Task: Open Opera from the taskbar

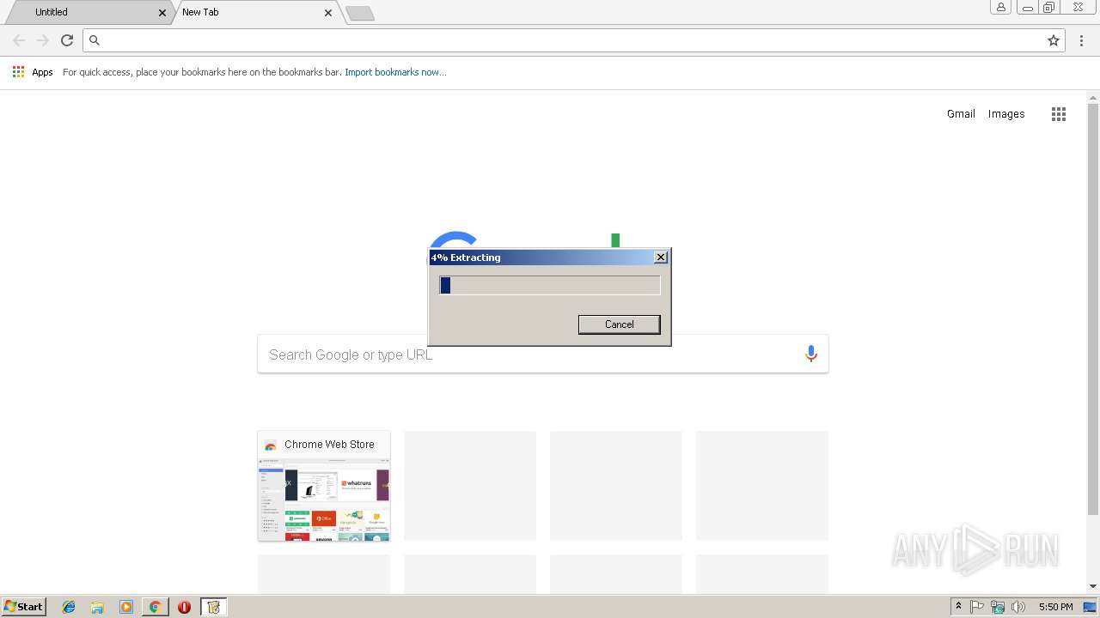Action: coord(184,607)
